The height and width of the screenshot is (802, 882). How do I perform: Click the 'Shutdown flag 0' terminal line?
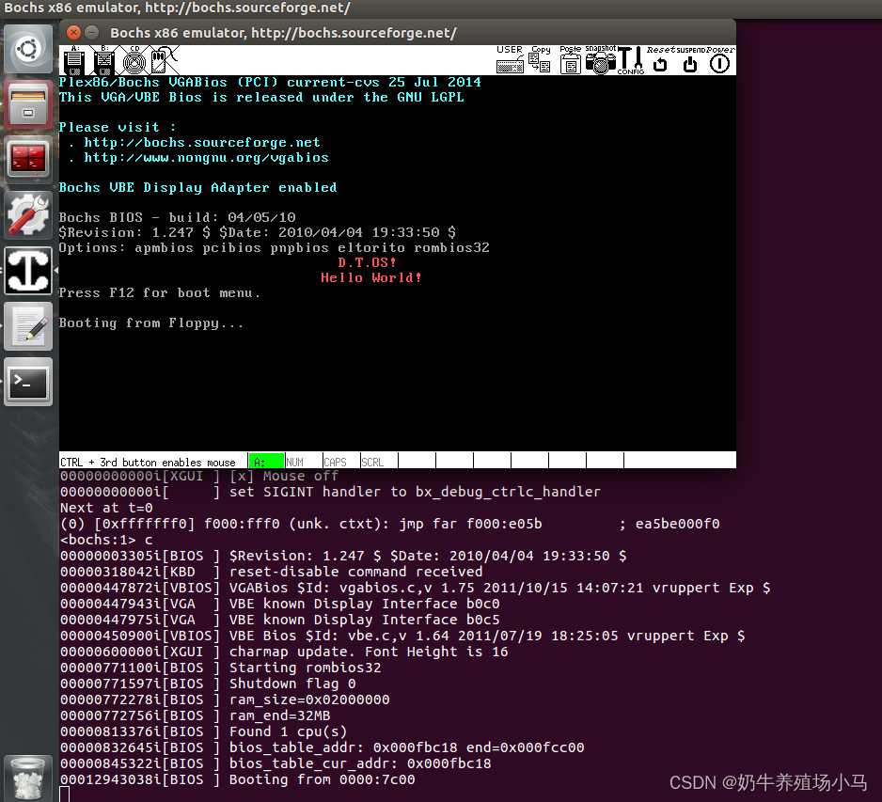tap(292, 684)
